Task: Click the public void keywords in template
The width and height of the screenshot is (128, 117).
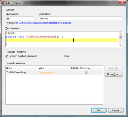Action: [x=15, y=37]
